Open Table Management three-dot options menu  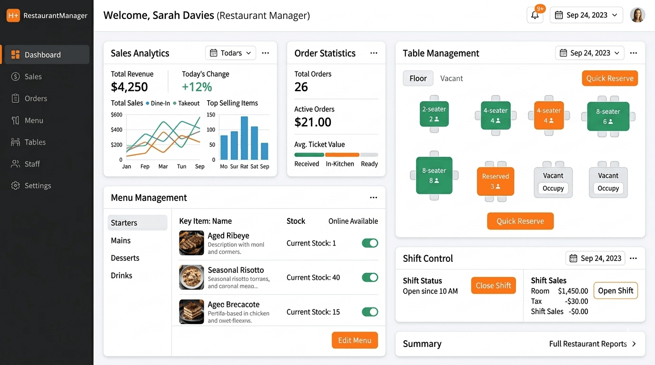pos(633,53)
